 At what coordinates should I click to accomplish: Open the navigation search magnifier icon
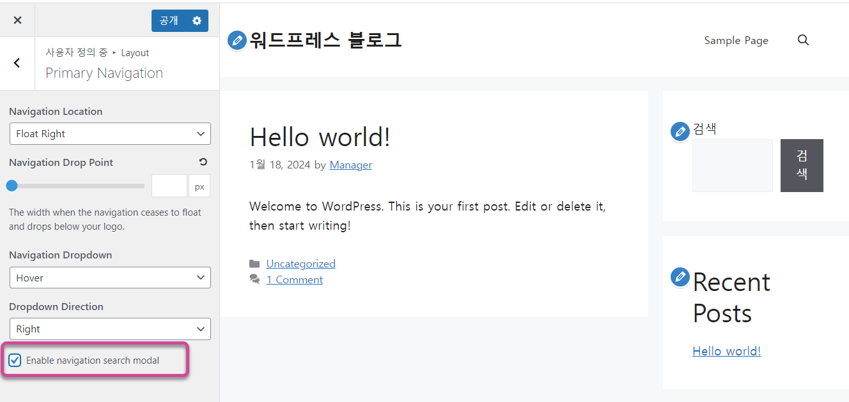[x=804, y=40]
